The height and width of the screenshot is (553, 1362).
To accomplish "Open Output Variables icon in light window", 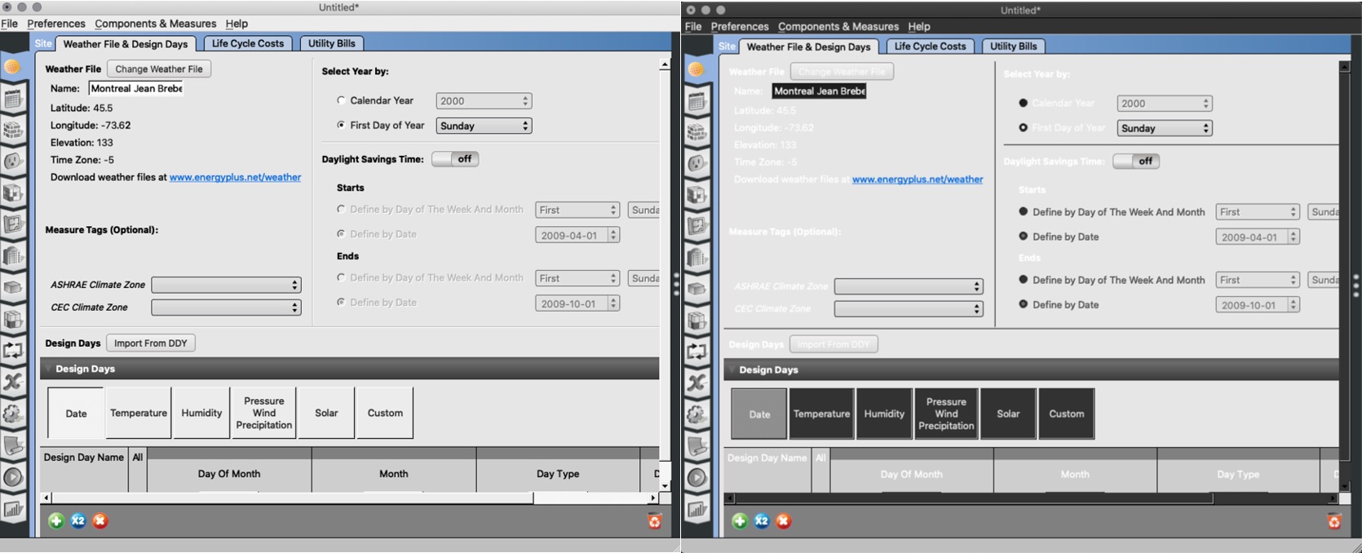I will click(x=13, y=382).
